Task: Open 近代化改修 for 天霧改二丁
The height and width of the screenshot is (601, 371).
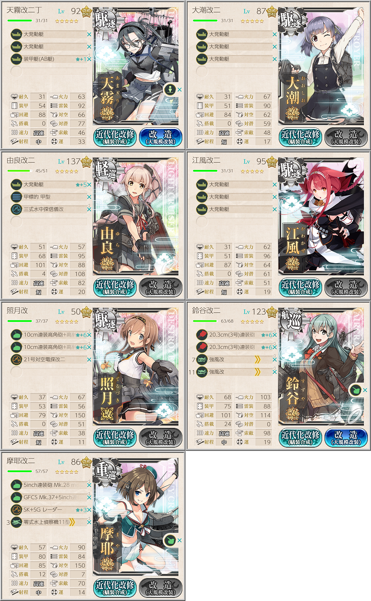Action: point(115,137)
